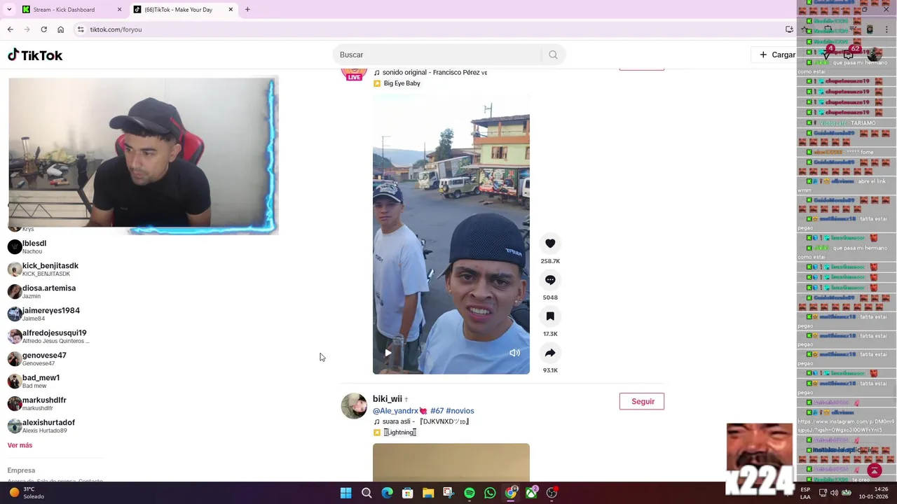Open the weather widget showing 31°C Soleado

click(27, 493)
